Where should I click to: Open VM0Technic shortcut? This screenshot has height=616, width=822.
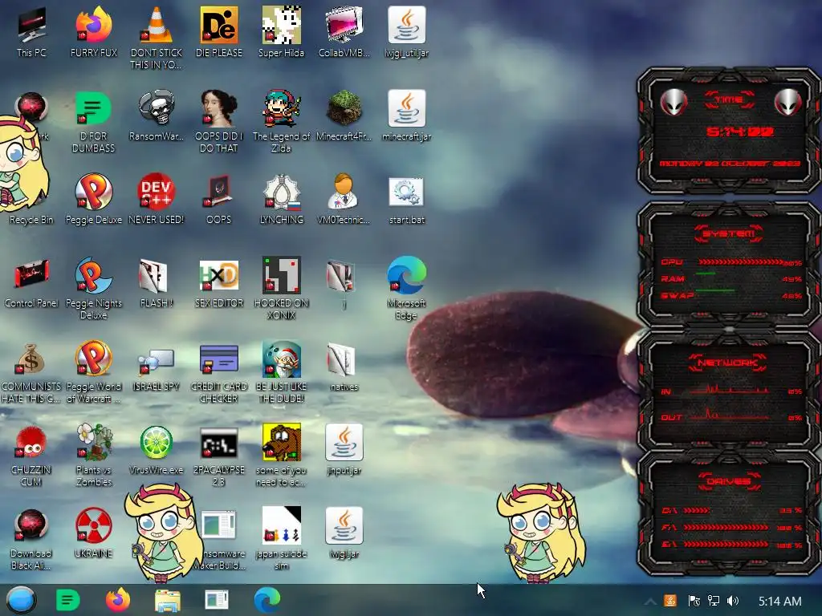coord(344,199)
